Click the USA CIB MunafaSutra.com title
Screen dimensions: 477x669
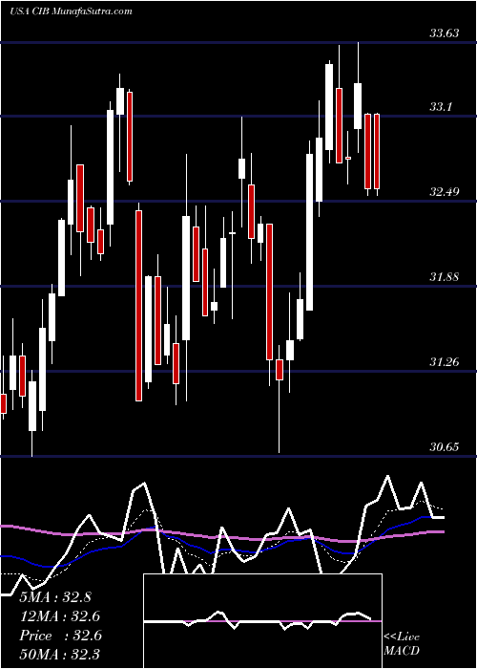pyautogui.click(x=71, y=11)
